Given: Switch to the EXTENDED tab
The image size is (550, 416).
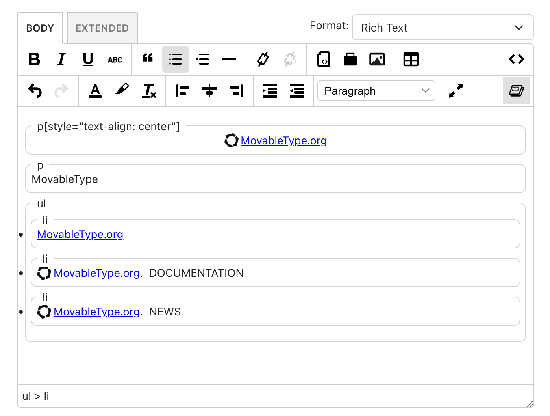Looking at the screenshot, I should click(102, 28).
